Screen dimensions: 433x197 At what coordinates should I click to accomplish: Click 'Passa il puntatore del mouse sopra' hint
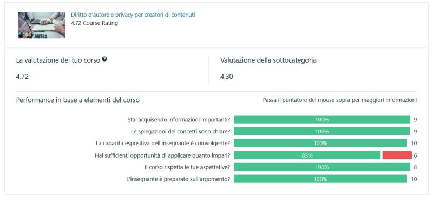[340, 100]
